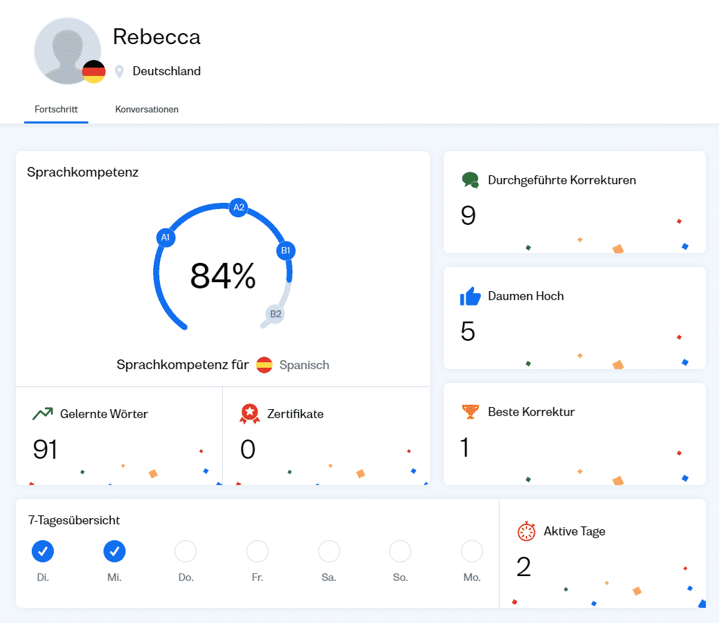
Task: Click the blue thumbs up icon
Action: click(470, 296)
